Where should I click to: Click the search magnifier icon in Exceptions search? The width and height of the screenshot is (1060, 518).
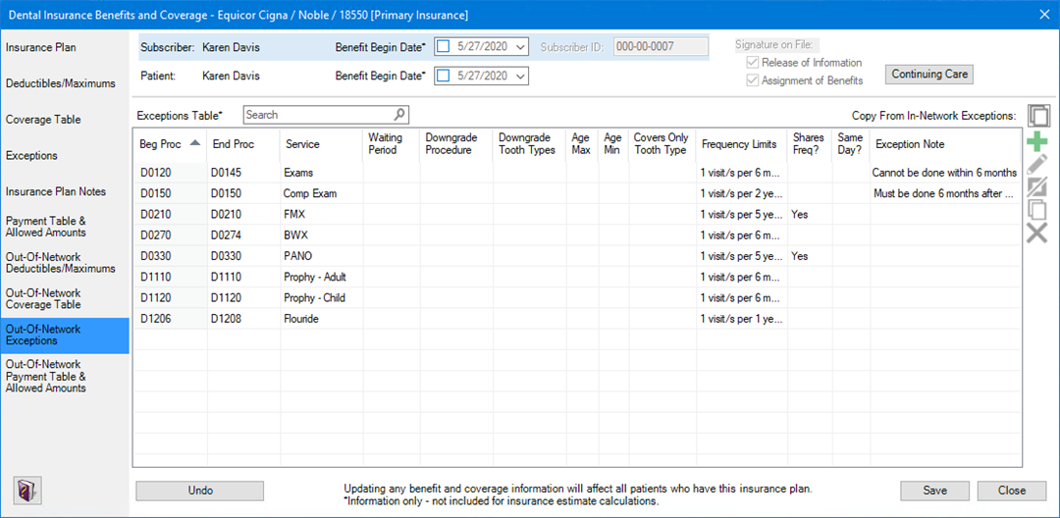coord(399,115)
